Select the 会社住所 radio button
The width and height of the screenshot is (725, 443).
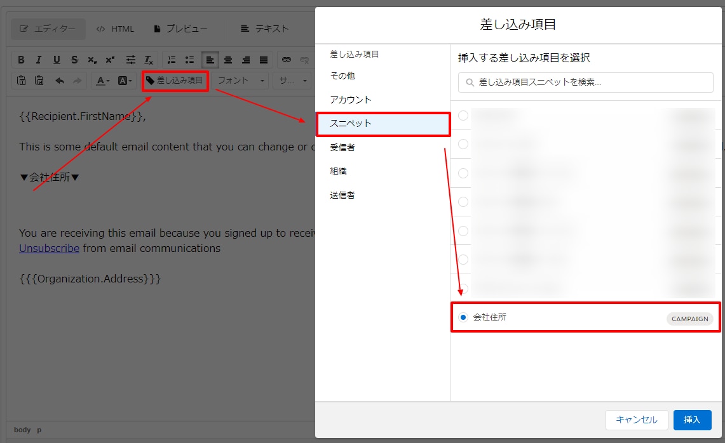[463, 317]
